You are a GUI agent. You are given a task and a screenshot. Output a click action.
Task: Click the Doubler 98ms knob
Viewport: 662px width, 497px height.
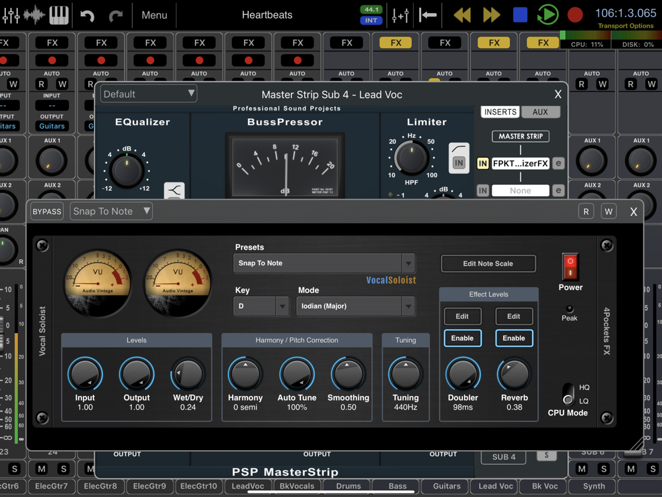tap(463, 374)
